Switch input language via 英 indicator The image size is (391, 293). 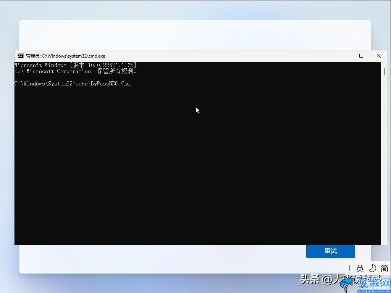coord(360,268)
